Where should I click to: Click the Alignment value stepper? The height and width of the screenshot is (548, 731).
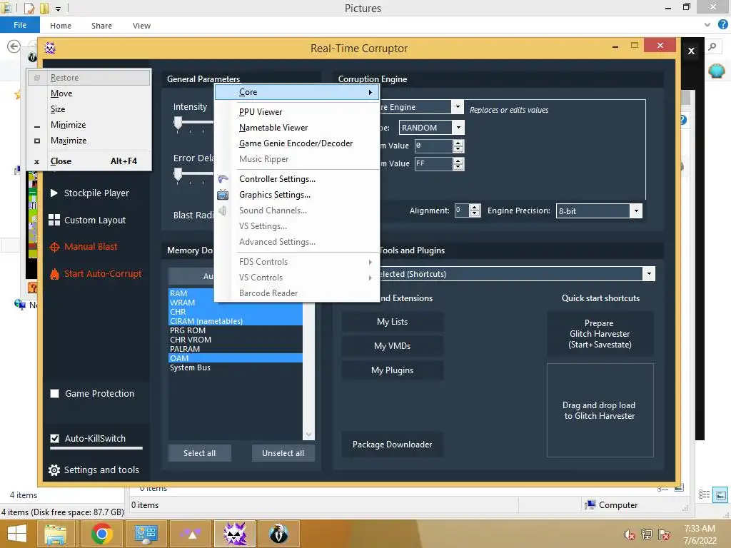[475, 210]
